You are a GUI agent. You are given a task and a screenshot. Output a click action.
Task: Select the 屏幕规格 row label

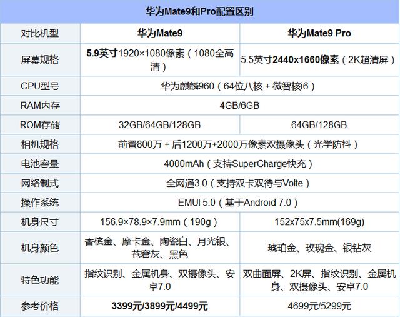(40, 60)
